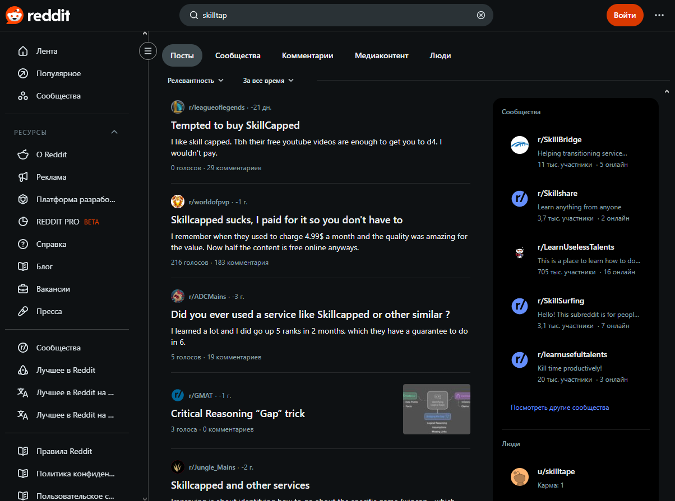Image resolution: width=675 pixels, height=501 pixels.
Task: Click the Популярное sidebar item
Action: tap(67, 73)
